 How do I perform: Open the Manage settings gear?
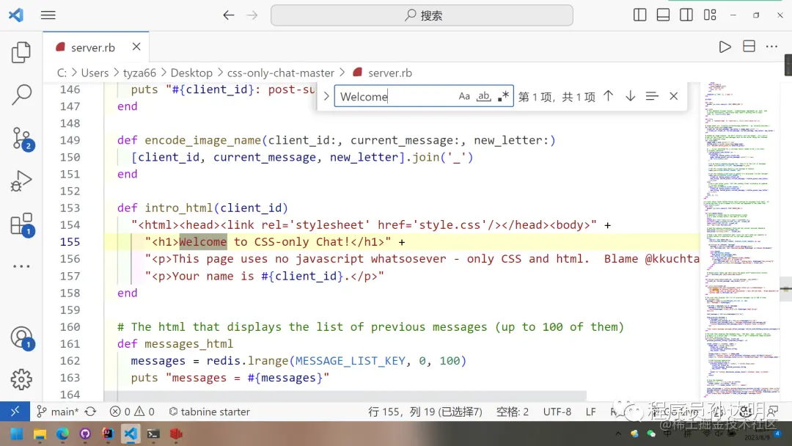point(21,379)
